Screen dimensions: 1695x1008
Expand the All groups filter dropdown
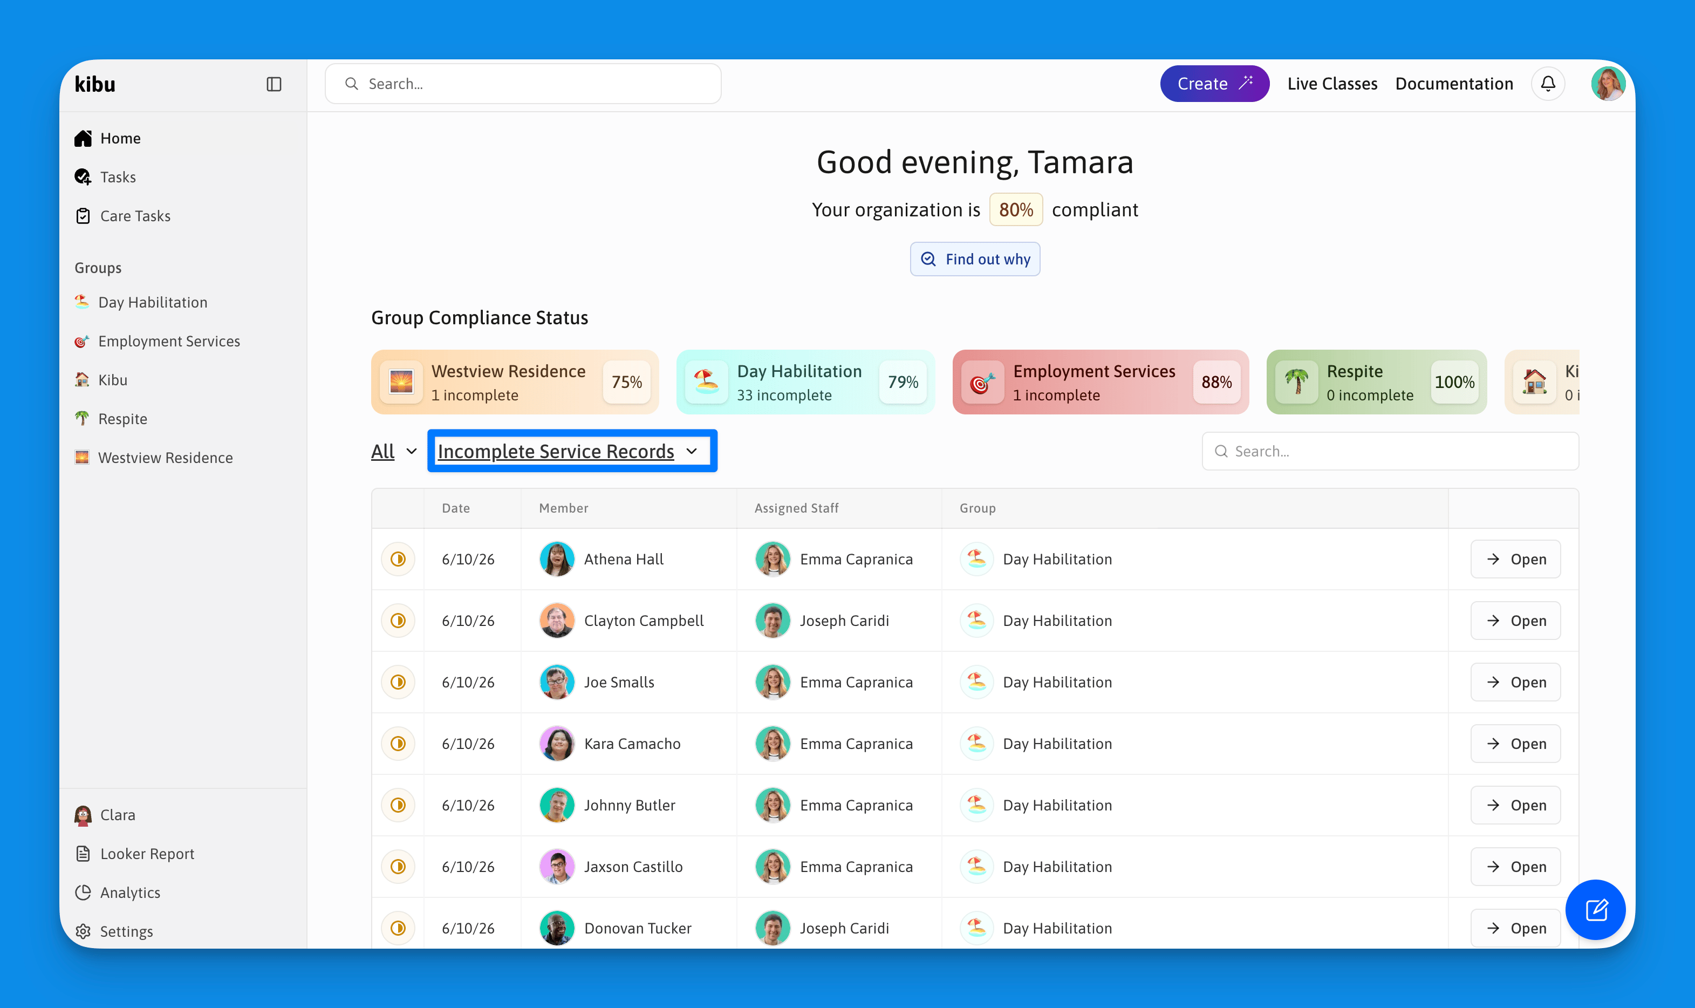[394, 451]
